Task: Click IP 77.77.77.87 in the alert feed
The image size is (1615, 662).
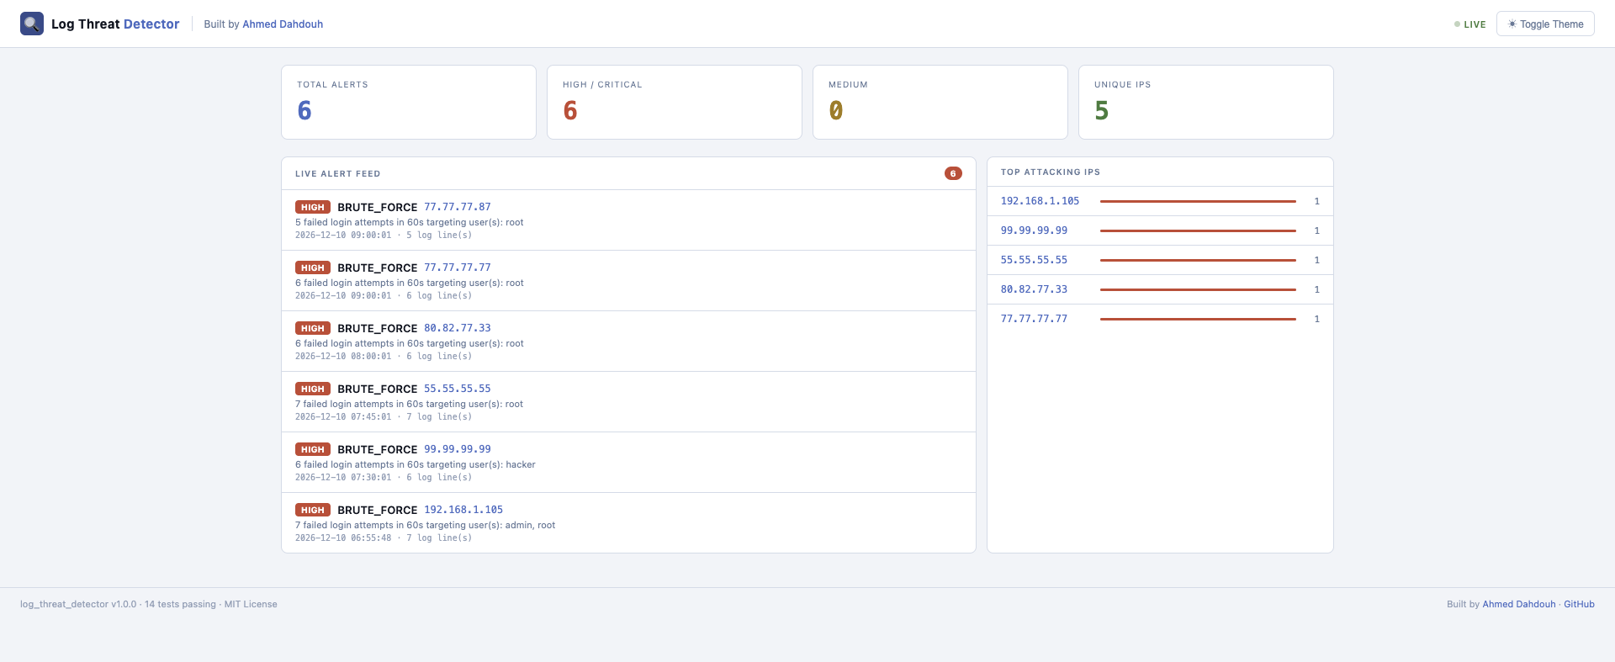Action: coord(458,207)
